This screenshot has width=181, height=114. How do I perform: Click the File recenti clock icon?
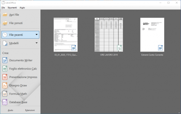click(x=5, y=35)
